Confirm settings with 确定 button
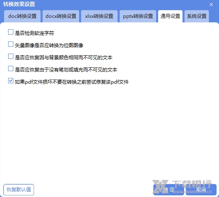The height and width of the screenshot is (197, 219). pos(169,190)
